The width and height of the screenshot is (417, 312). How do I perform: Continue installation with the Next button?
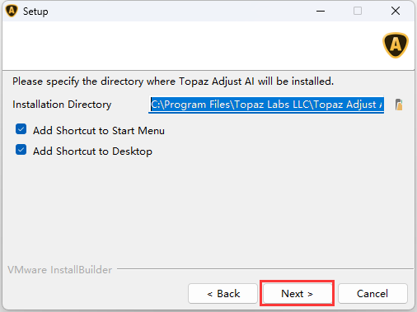[x=298, y=294]
